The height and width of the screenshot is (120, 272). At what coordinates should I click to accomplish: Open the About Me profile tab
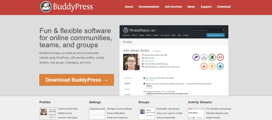128,78
